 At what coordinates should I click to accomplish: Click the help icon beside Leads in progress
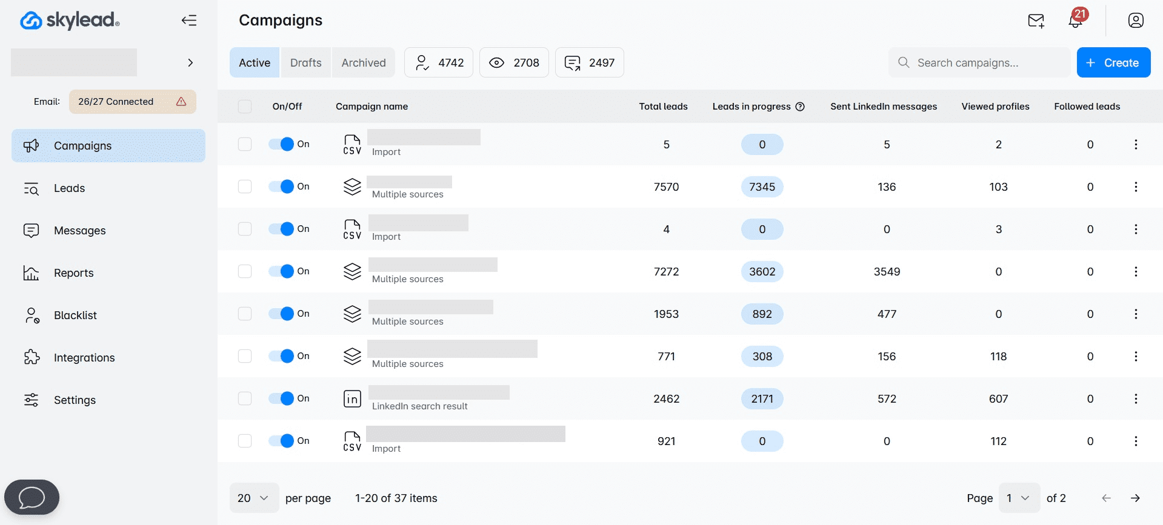(x=800, y=107)
